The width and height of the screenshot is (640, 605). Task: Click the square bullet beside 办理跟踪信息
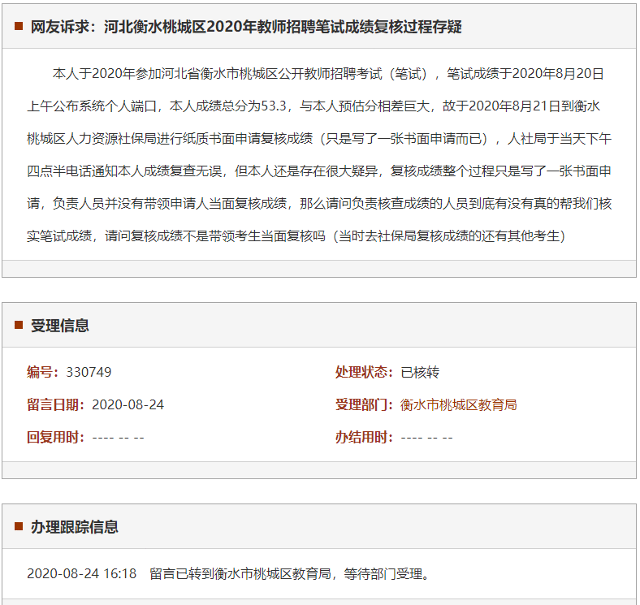coord(19,526)
